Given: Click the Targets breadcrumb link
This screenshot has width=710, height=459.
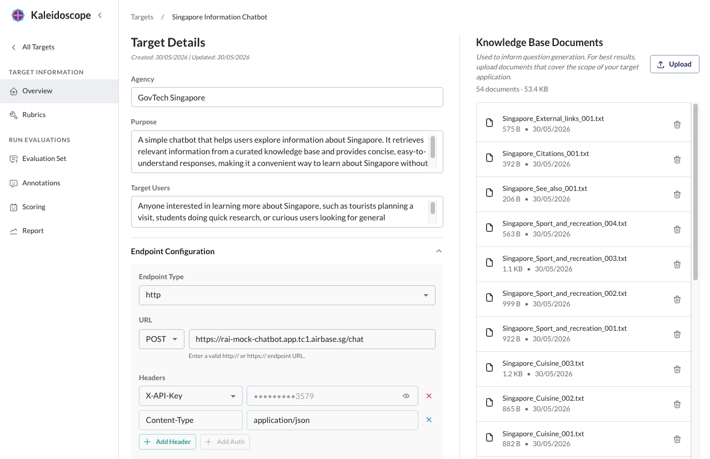Looking at the screenshot, I should coord(142,17).
